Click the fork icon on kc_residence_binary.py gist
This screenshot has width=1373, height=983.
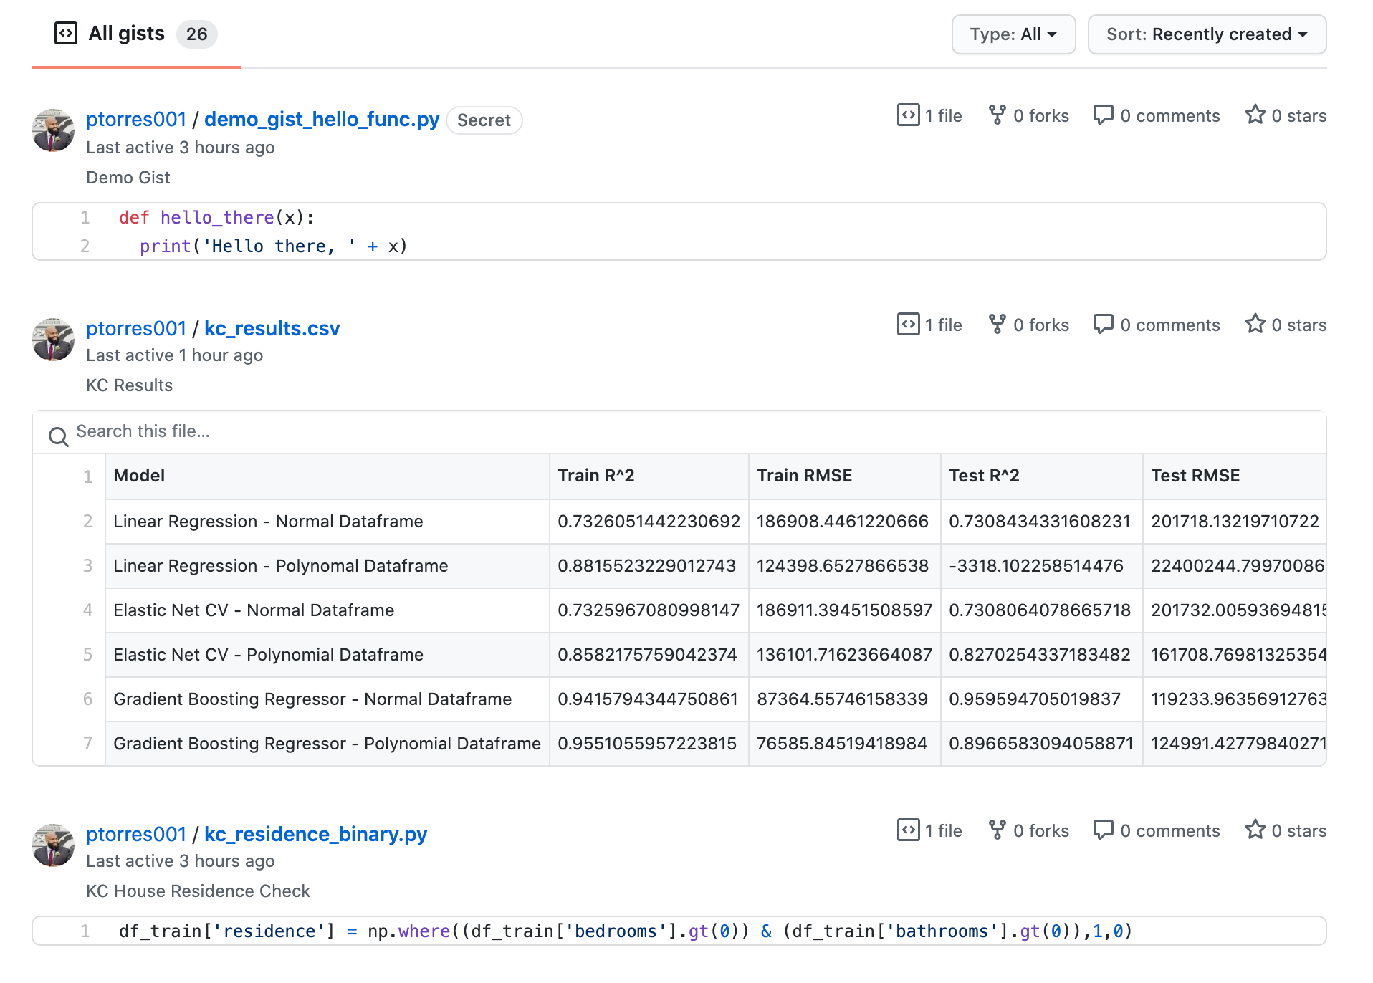pos(996,830)
